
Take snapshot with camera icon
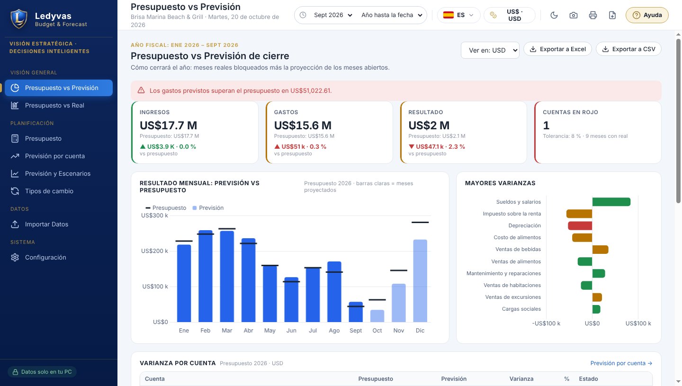[574, 15]
